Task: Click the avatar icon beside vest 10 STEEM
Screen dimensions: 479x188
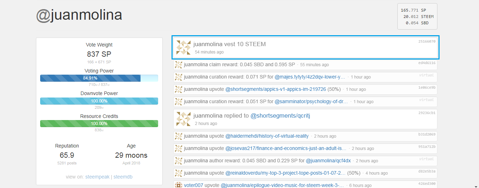Action: (183, 48)
